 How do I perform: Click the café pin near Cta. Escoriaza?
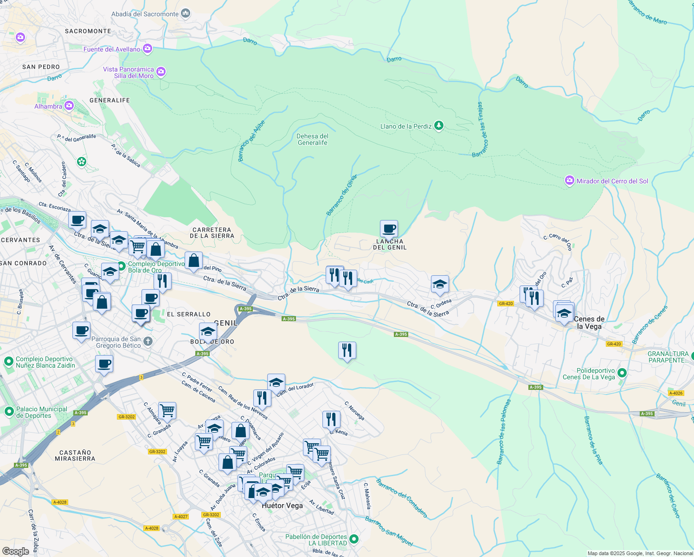pyautogui.click(x=77, y=221)
